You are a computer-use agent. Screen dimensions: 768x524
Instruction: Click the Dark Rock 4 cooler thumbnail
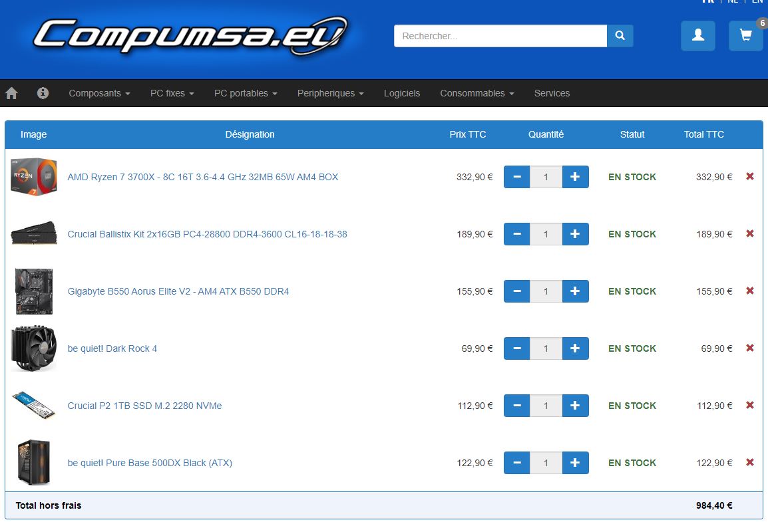(34, 348)
